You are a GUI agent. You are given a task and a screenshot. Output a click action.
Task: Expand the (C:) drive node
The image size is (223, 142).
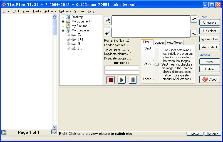pyautogui.click(x=68, y=35)
